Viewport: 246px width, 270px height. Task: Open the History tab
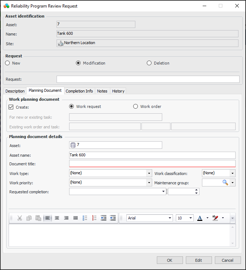pyautogui.click(x=118, y=91)
